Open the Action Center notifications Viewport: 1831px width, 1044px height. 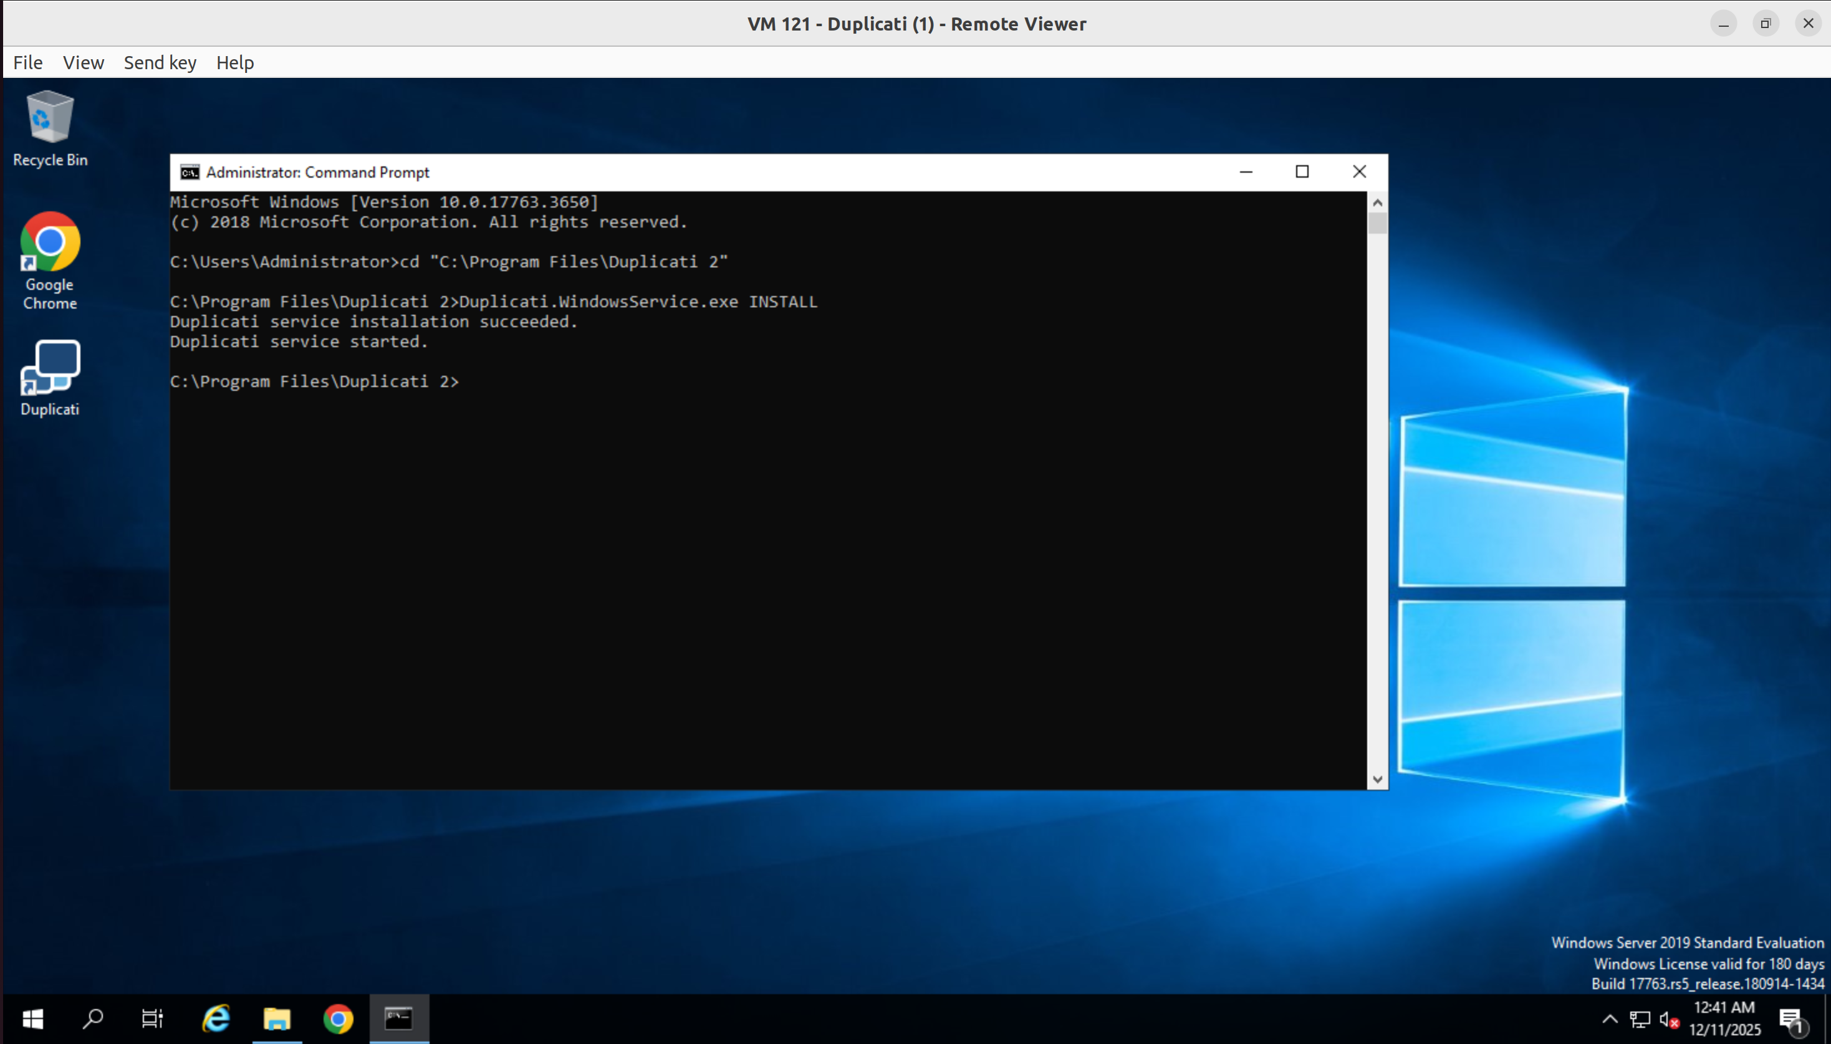click(x=1791, y=1020)
